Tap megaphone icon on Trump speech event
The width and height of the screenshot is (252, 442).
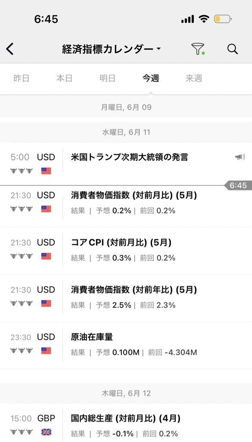pyautogui.click(x=240, y=157)
